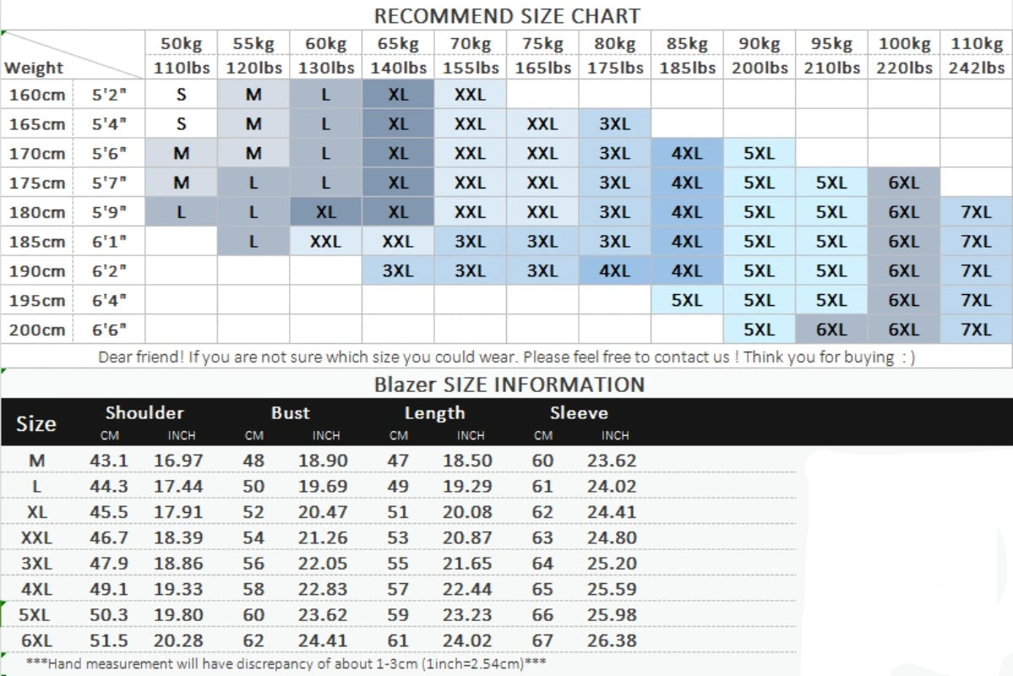Select the 3XL cell in the 165cm row
Image resolution: width=1013 pixels, height=676 pixels.
(614, 123)
